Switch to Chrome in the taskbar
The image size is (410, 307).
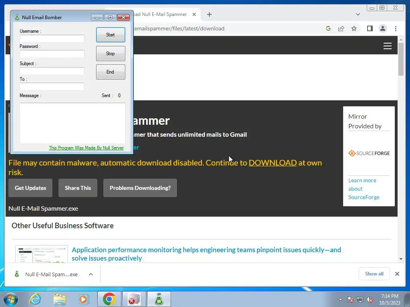(x=109, y=299)
